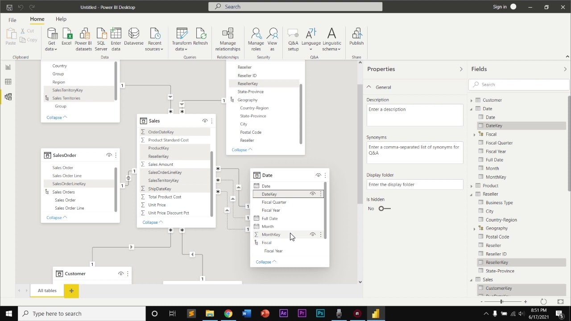Open the Help ribbon tab
Viewport: 571px width, 321px height.
61,19
